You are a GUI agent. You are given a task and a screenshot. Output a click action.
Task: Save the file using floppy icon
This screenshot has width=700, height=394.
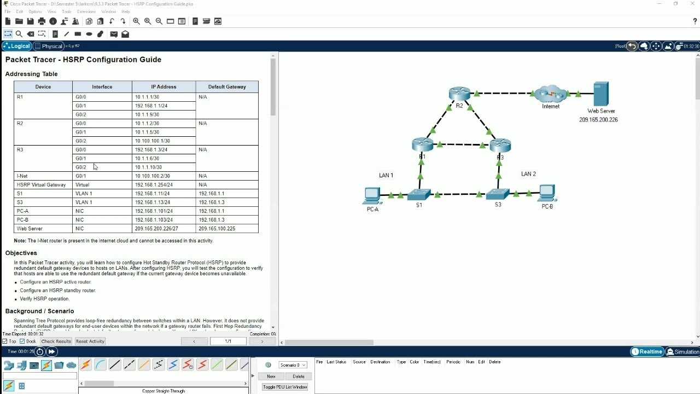tap(31, 21)
